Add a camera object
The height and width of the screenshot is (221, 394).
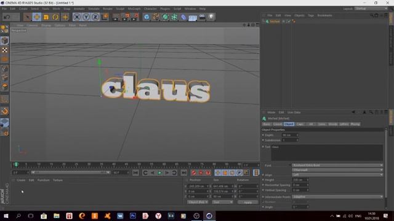click(x=202, y=17)
